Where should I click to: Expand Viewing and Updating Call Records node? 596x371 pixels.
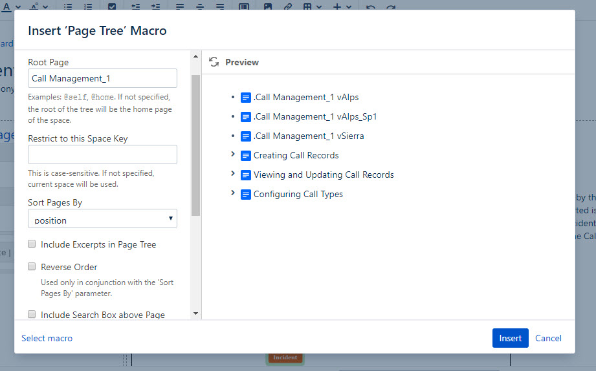233,173
